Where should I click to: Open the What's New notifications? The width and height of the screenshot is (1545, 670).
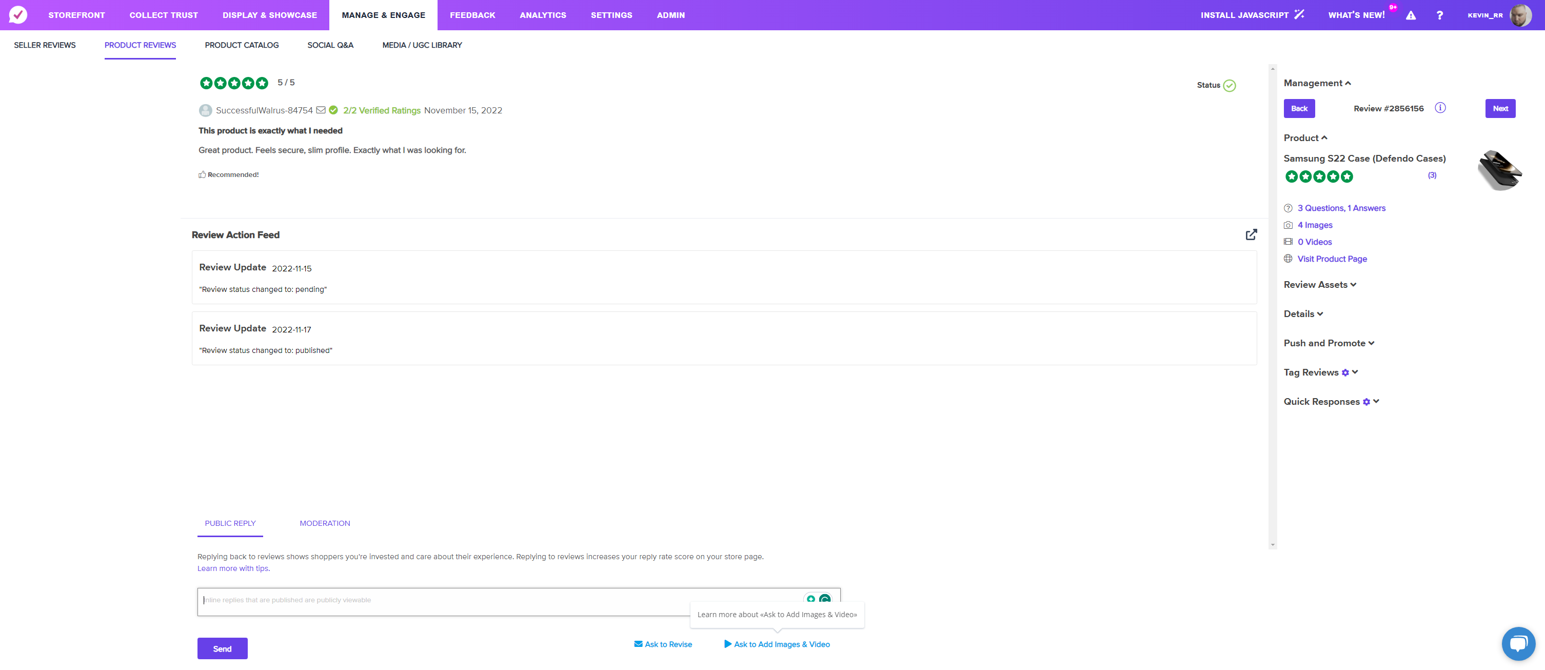[x=1356, y=15]
